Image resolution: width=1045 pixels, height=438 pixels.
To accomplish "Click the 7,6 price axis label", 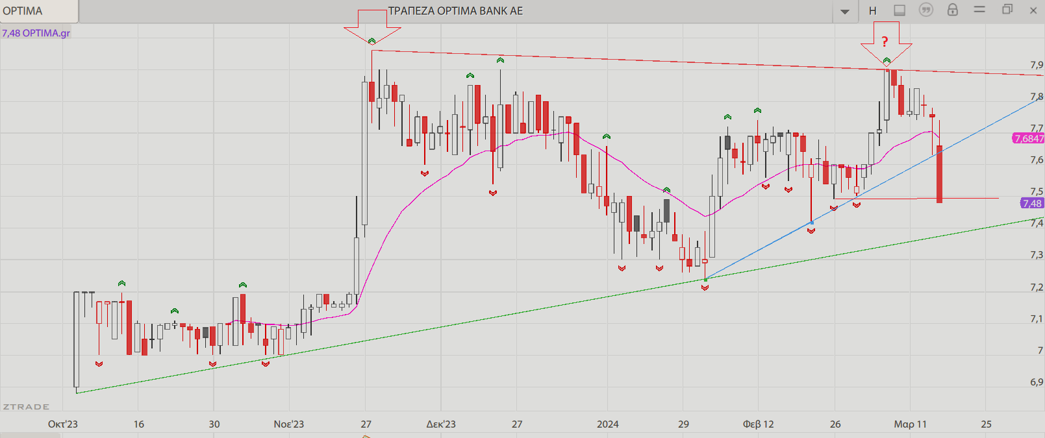I will 1037,160.
